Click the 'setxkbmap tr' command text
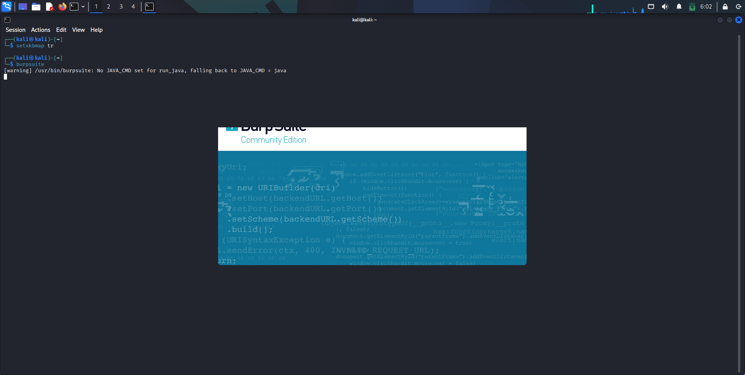Viewport: 745px width, 375px height. 35,46
